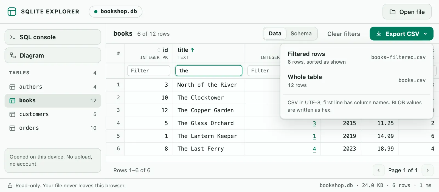The width and height of the screenshot is (439, 192).
Task: Open the Export CSV dropdown chevron
Action: pyautogui.click(x=425, y=34)
